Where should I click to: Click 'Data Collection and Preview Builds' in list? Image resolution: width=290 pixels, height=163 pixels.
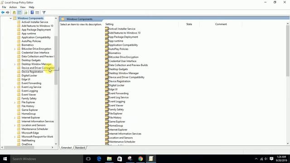coord(128,65)
